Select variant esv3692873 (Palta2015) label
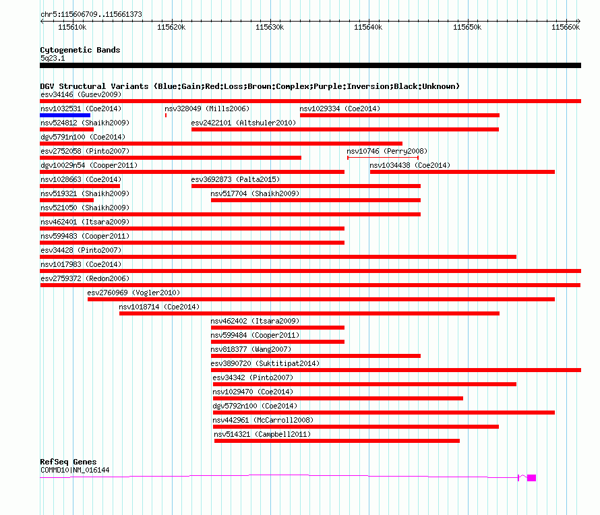The image size is (600, 515). tap(235, 179)
